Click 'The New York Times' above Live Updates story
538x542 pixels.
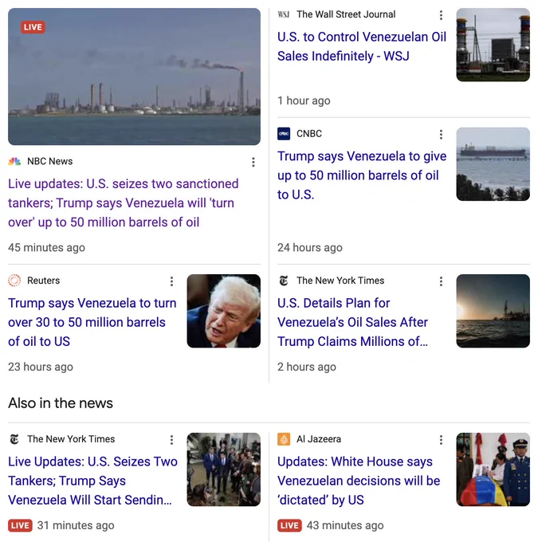[71, 439]
